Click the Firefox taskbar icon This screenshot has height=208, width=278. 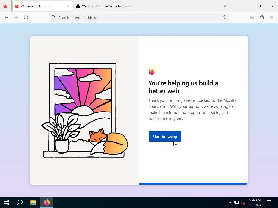coord(47,203)
